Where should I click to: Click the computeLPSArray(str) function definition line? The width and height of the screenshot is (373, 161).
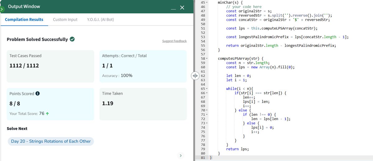click(x=241, y=58)
